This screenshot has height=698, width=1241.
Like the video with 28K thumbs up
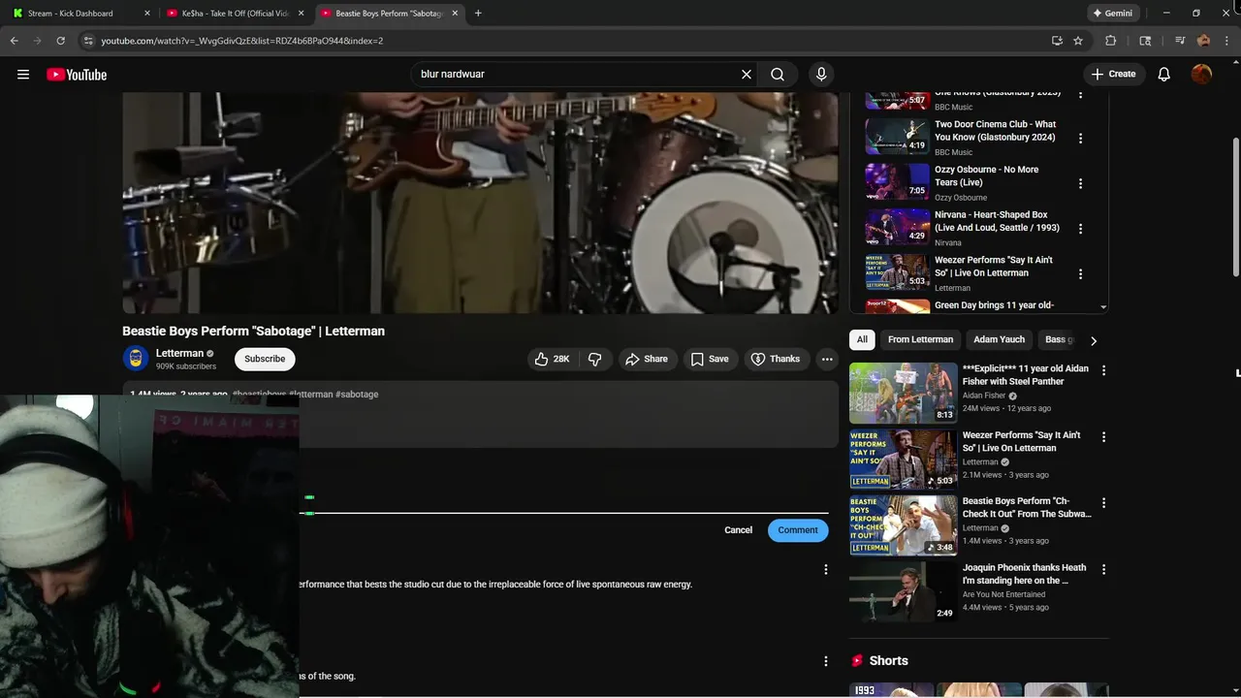(552, 359)
